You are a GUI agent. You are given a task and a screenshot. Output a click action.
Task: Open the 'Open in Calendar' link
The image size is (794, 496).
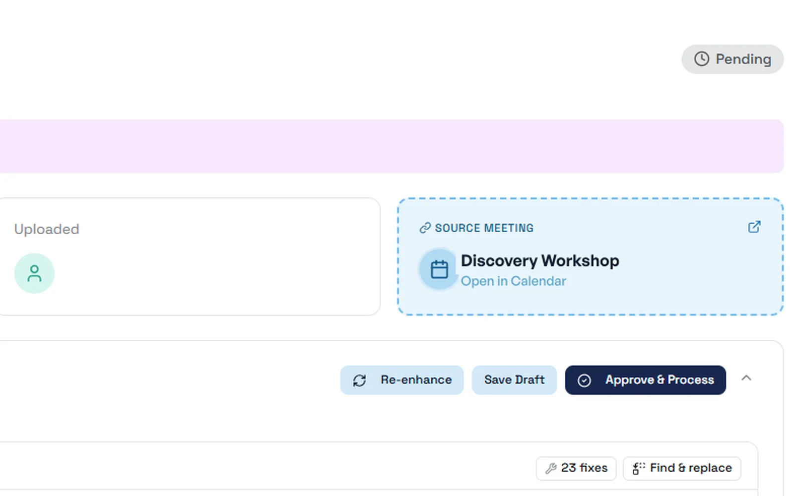tap(513, 281)
